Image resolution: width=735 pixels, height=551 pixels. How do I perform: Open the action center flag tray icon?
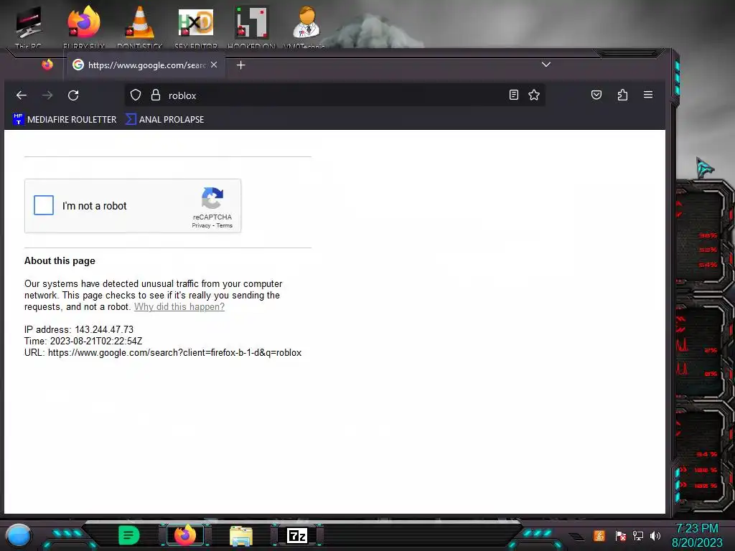click(621, 535)
